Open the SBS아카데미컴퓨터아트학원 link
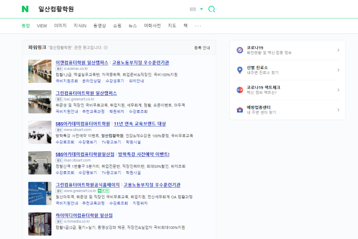Image resolution: width=358 pixels, height=239 pixels. (83, 124)
